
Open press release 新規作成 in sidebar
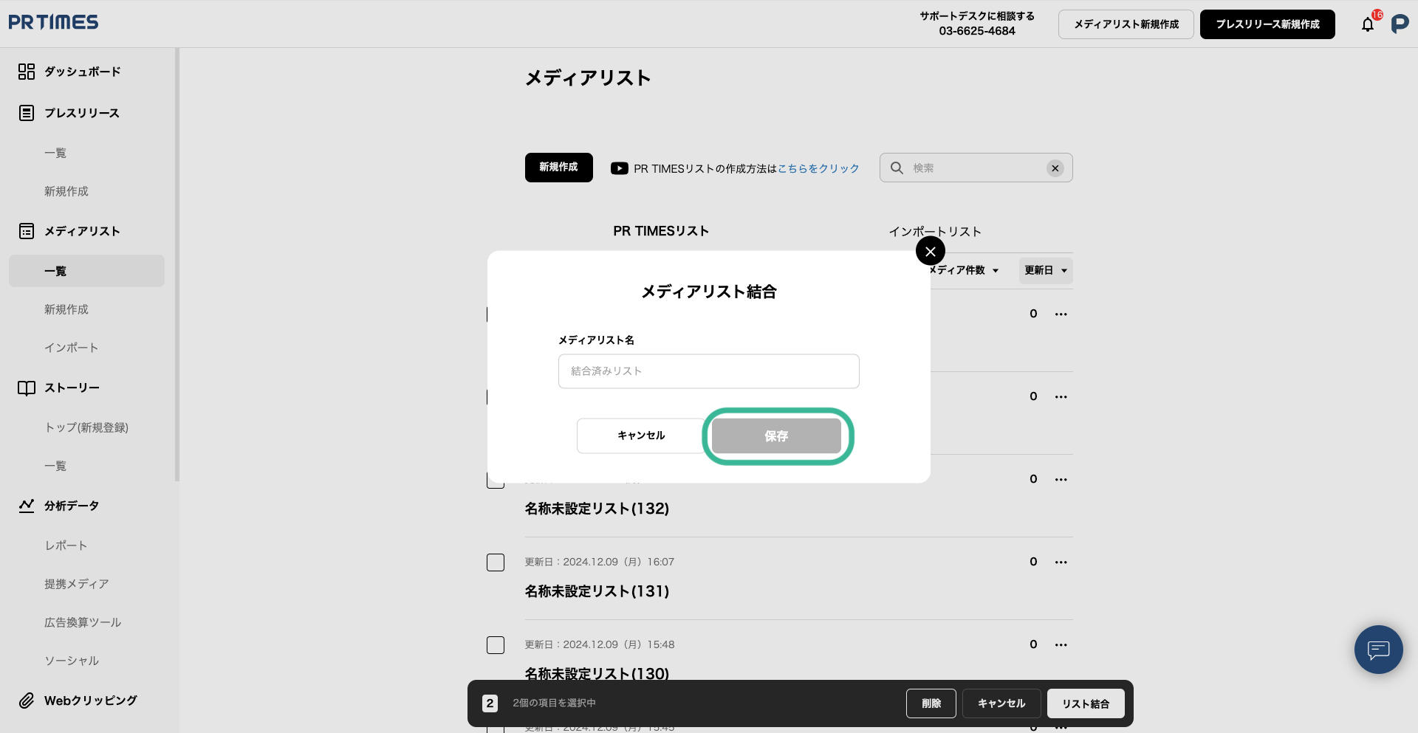coord(66,191)
